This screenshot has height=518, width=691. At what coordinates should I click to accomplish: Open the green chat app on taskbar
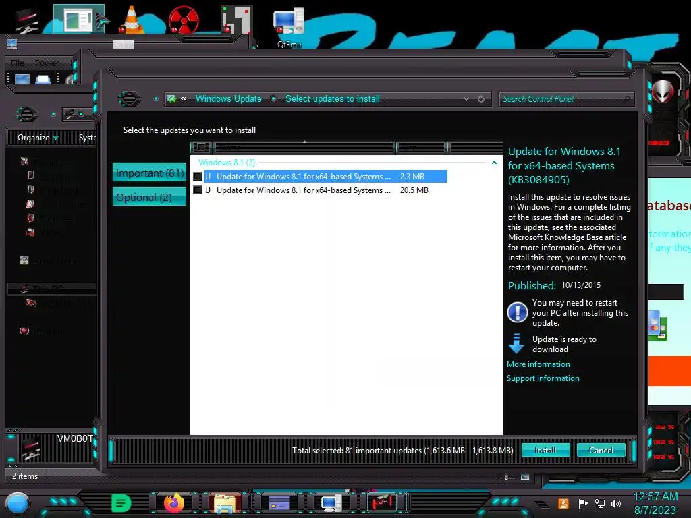point(121,503)
